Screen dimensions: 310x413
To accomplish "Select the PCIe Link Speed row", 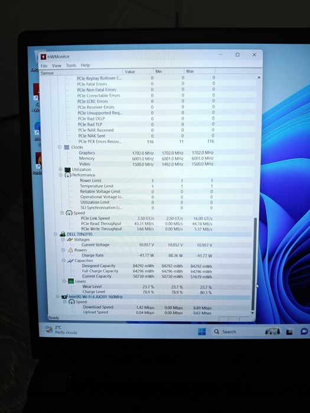I will click(x=146, y=218).
